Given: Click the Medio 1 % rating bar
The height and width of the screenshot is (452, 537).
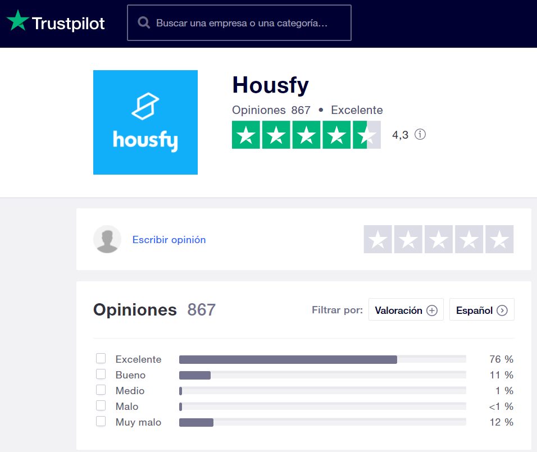Looking at the screenshot, I should pos(322,391).
